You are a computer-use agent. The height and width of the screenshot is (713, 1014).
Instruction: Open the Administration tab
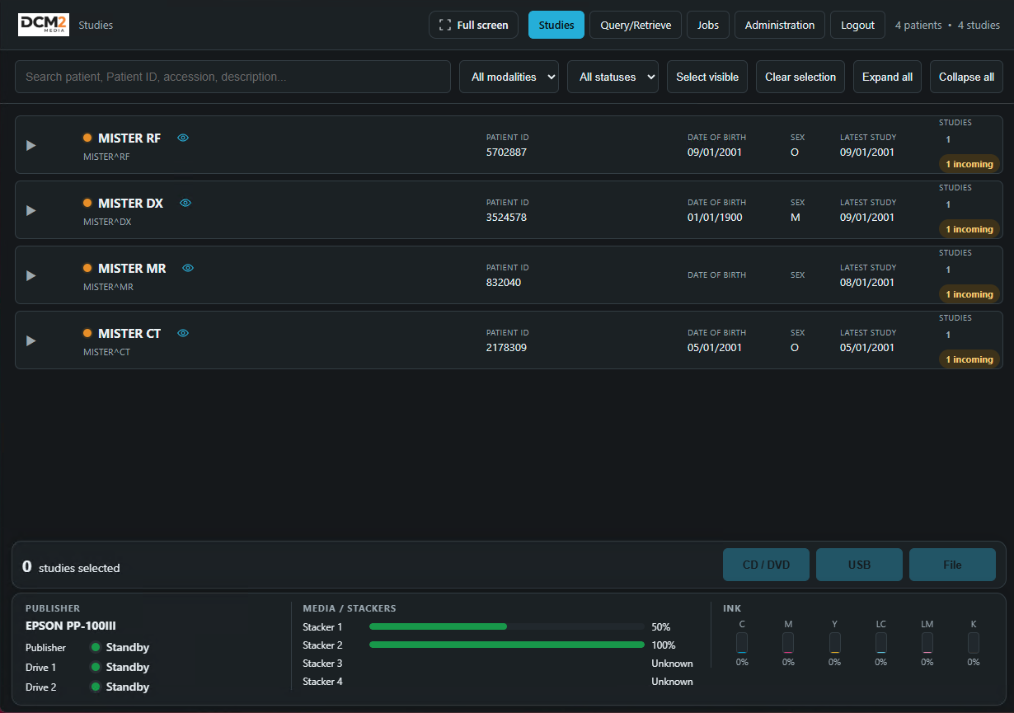click(780, 25)
